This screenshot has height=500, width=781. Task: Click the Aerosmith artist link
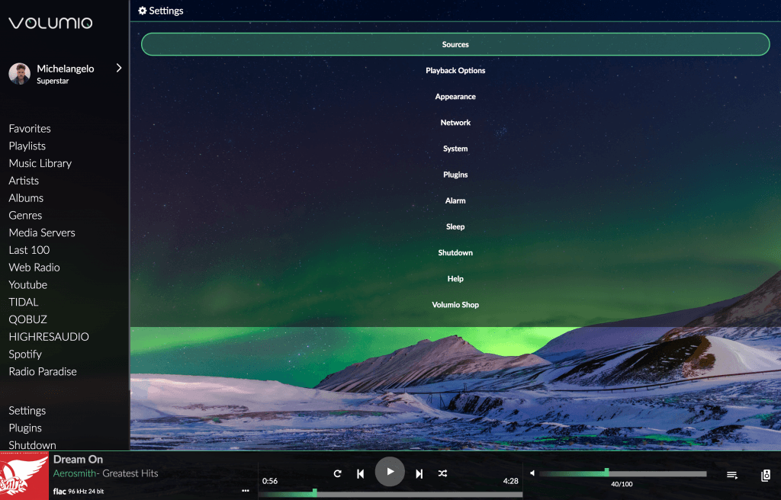pos(74,473)
